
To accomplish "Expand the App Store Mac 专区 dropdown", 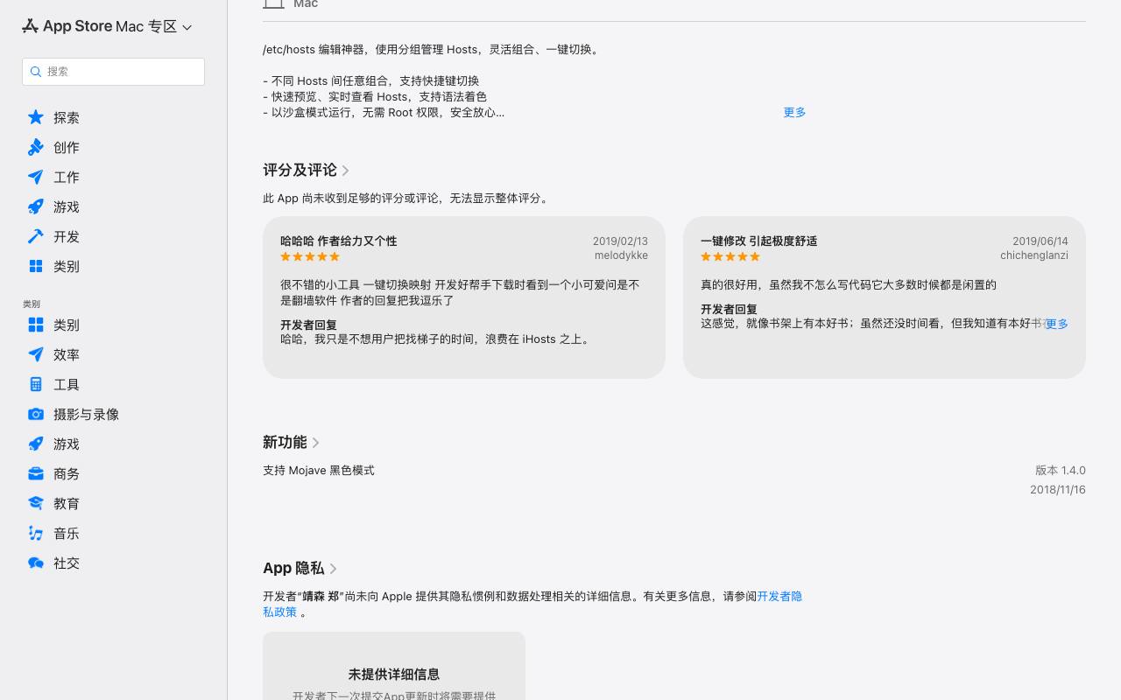I will click(x=187, y=27).
